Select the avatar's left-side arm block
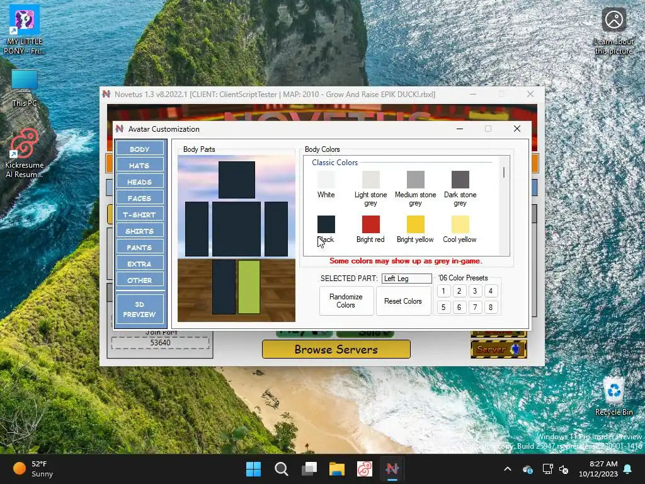 click(x=197, y=229)
